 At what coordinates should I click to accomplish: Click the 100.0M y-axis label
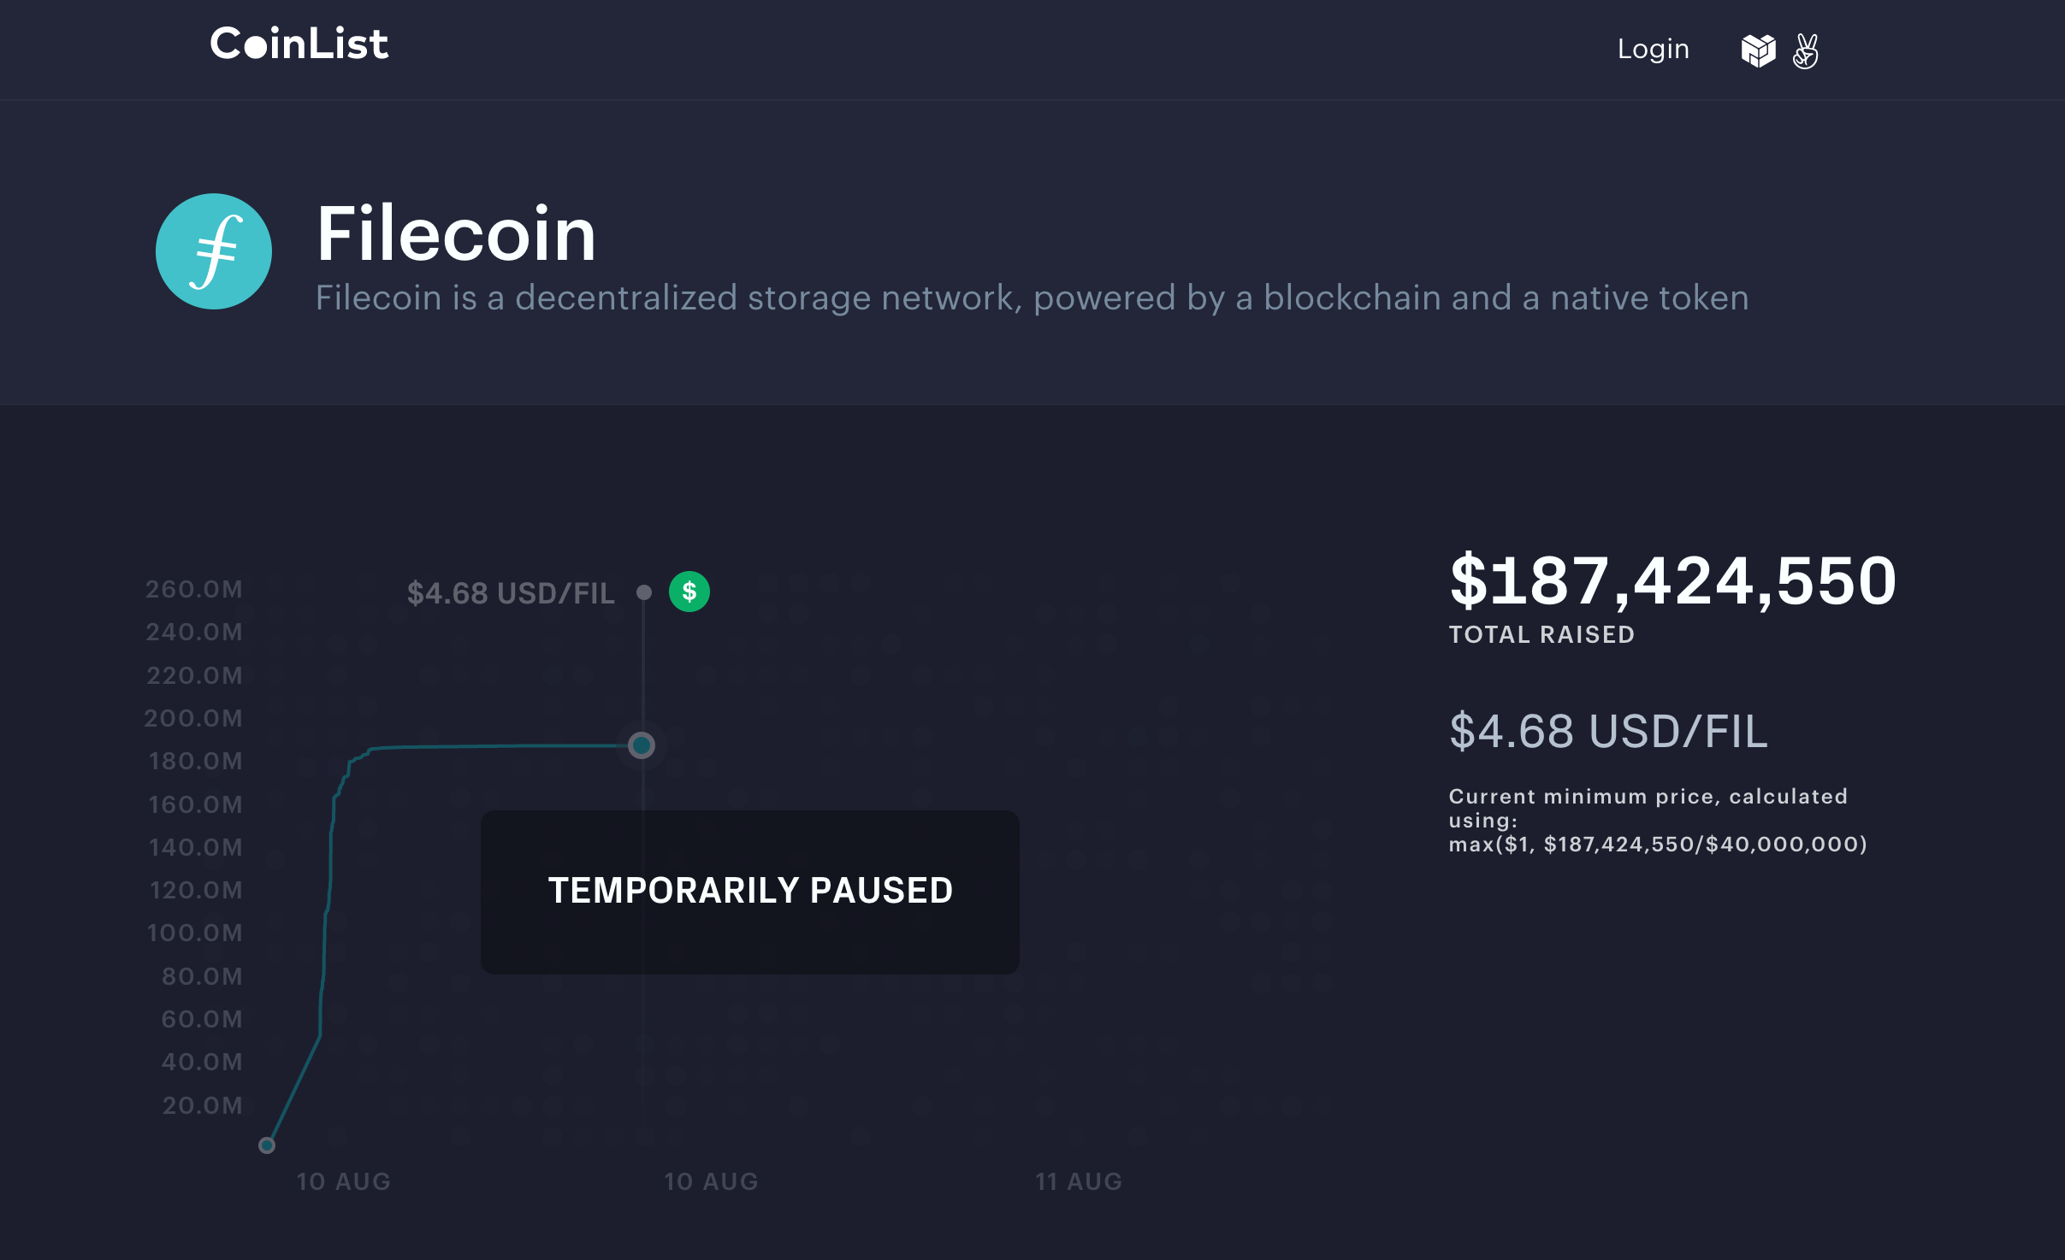(195, 933)
